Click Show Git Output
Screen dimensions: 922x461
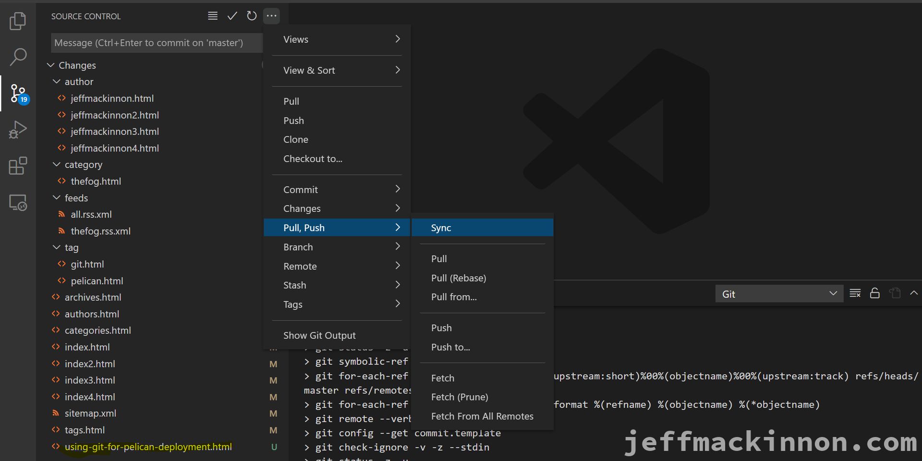(x=319, y=335)
